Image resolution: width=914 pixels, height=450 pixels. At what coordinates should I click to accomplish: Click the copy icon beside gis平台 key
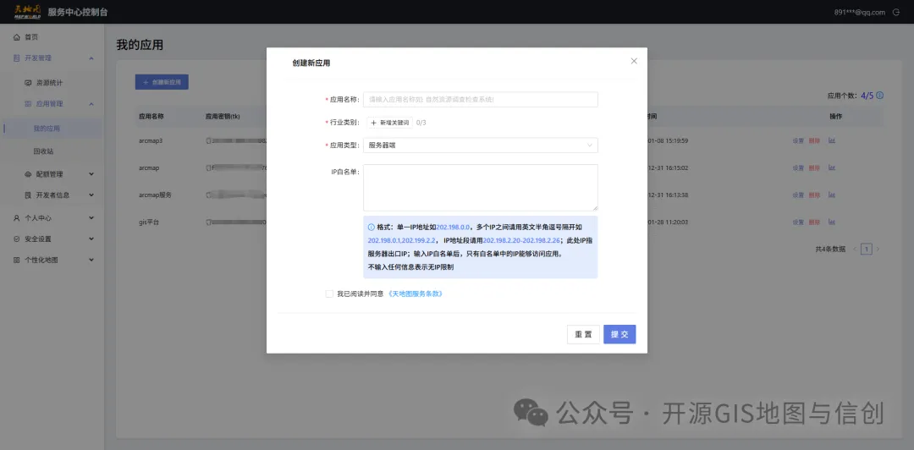click(209, 222)
